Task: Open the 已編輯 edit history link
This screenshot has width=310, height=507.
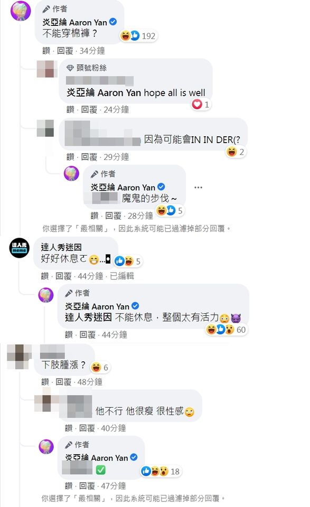Action: pyautogui.click(x=122, y=276)
